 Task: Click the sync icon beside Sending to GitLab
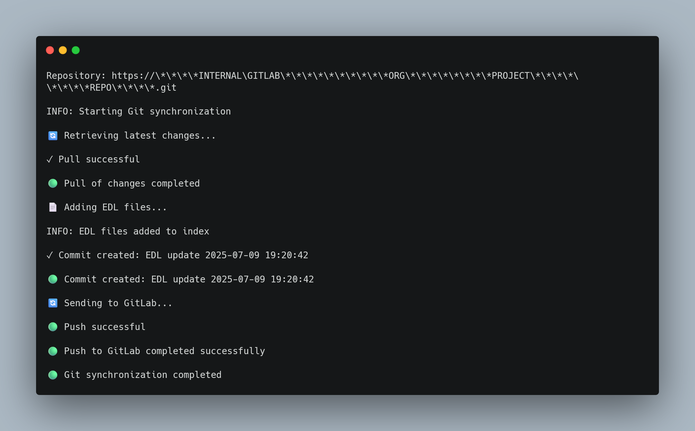53,303
